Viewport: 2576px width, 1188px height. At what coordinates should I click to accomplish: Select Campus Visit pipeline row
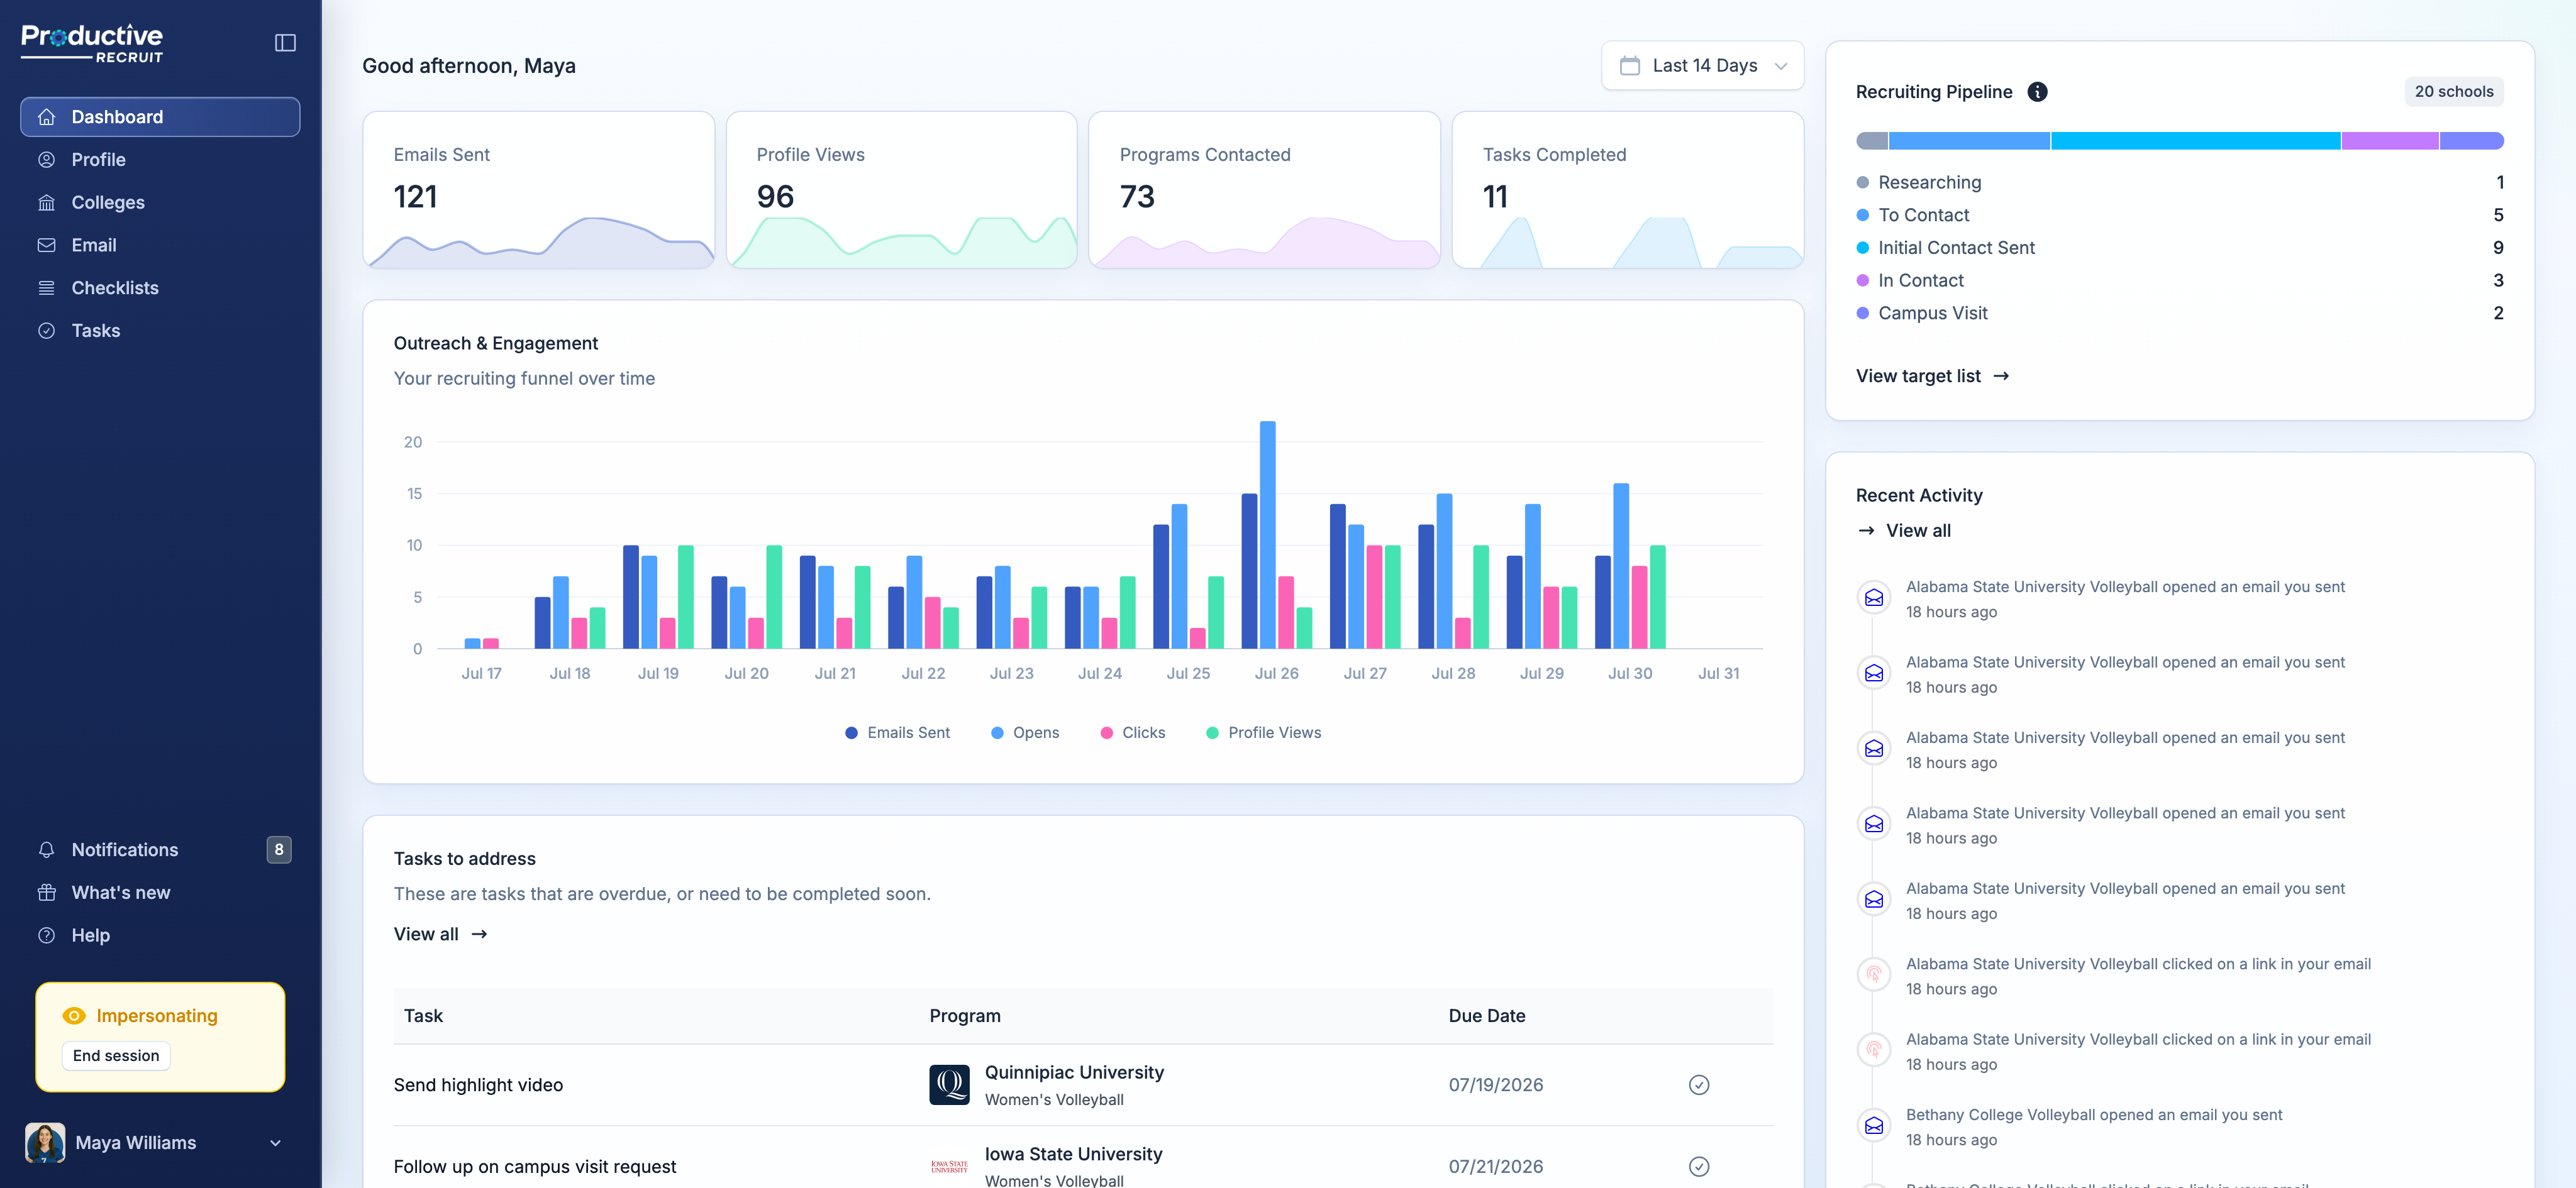pos(2180,313)
